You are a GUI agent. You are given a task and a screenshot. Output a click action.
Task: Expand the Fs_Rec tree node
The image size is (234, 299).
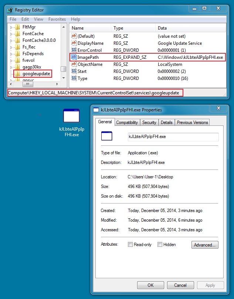click(x=11, y=47)
